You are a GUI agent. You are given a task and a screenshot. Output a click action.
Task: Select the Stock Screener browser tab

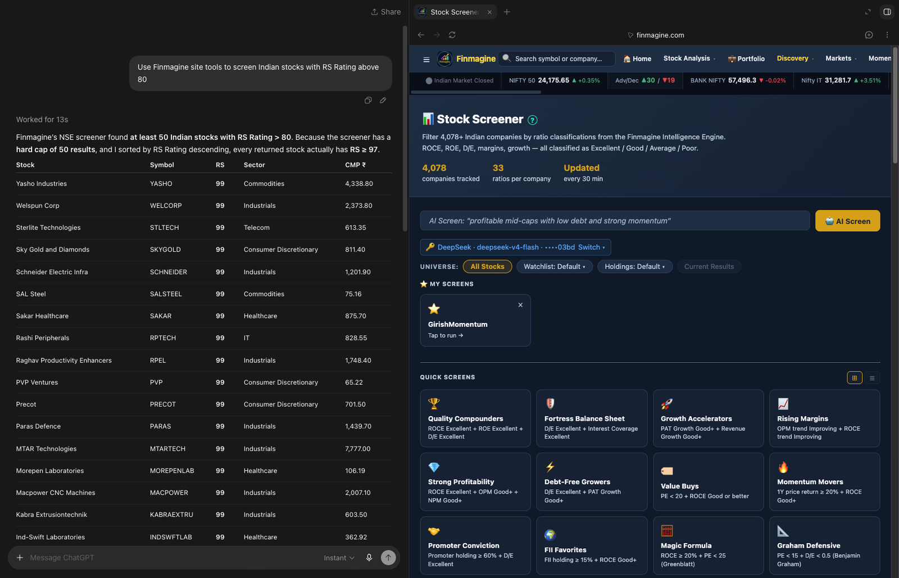click(x=455, y=12)
